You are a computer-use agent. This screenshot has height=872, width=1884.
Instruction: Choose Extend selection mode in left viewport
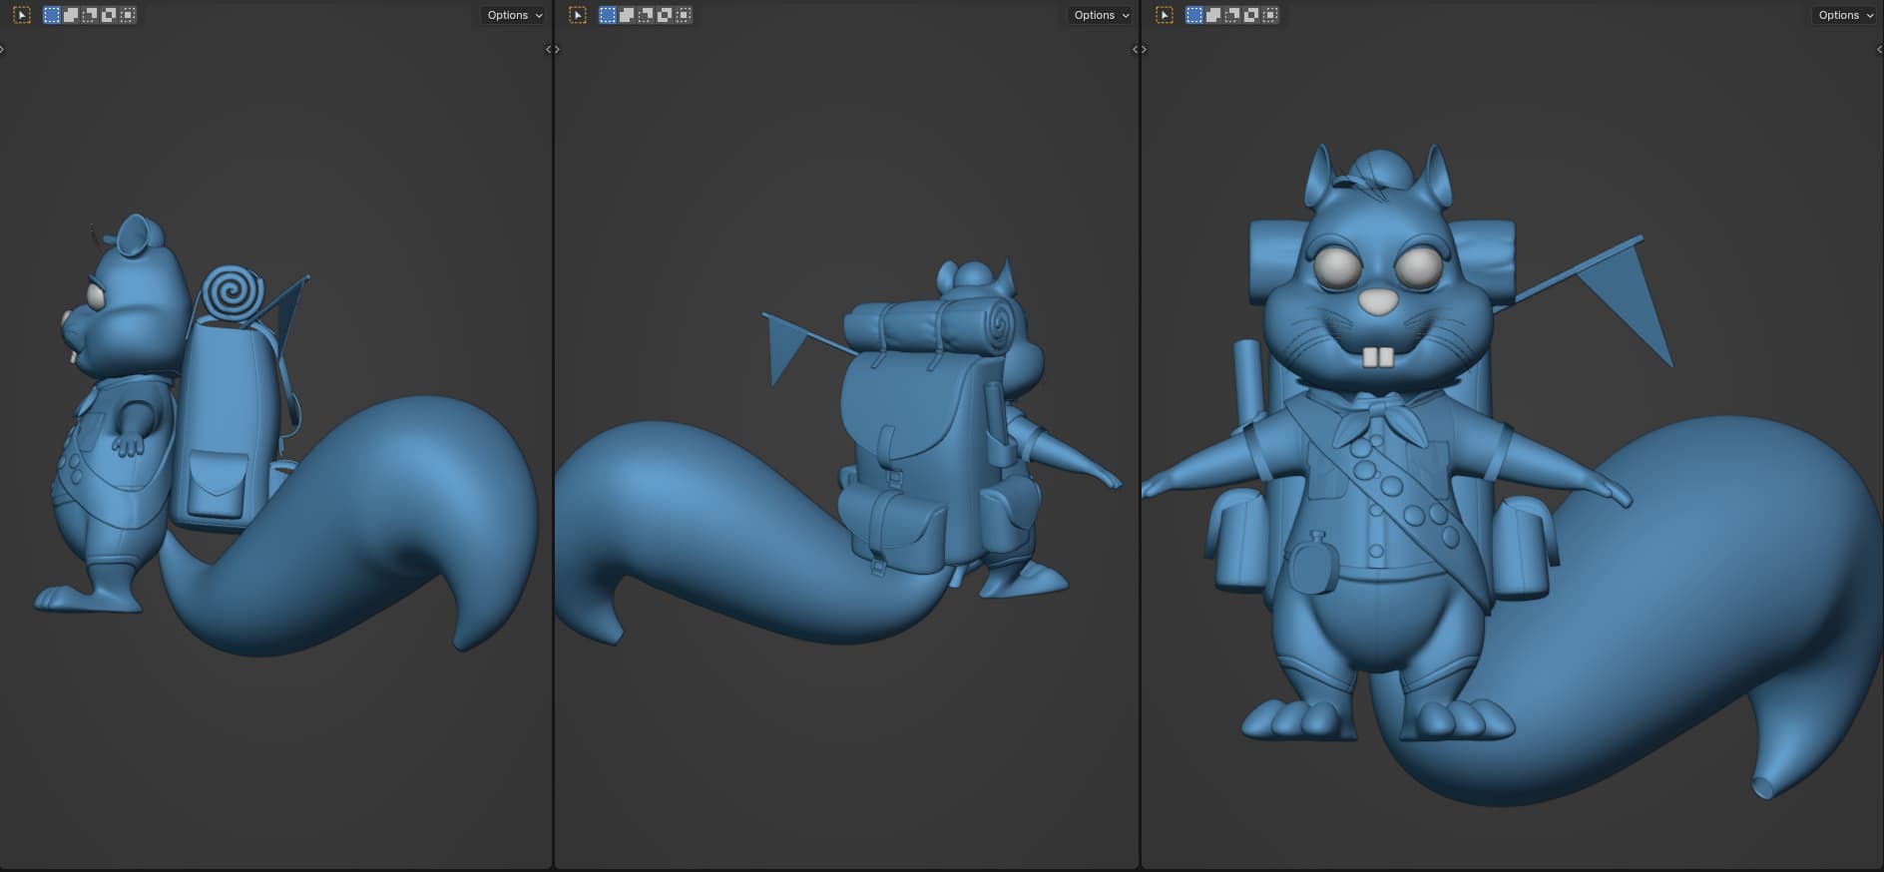[71, 15]
